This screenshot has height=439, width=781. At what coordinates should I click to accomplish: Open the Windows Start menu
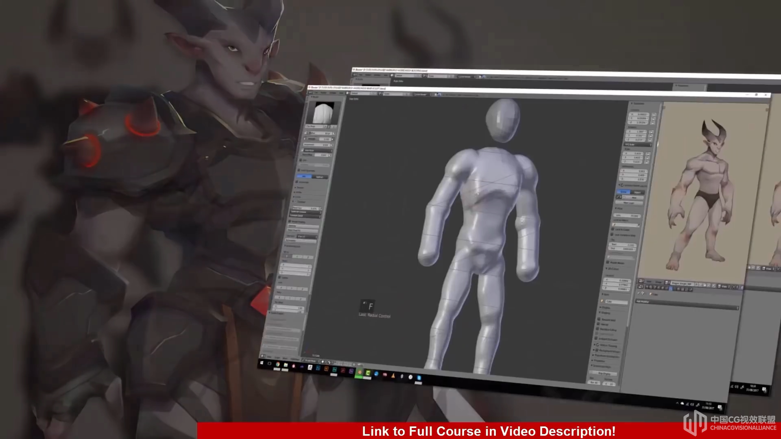pos(262,363)
